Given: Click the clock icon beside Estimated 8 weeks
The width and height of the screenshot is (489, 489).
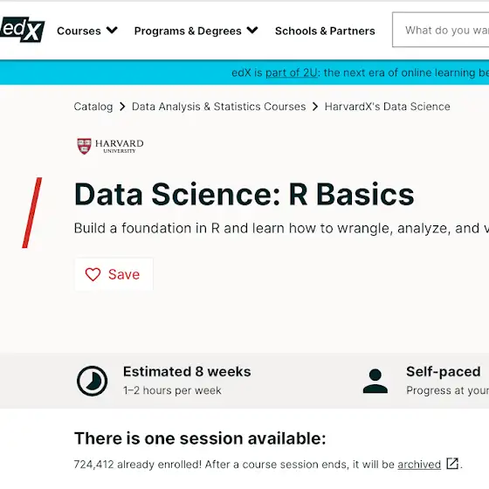Looking at the screenshot, I should click(x=92, y=381).
